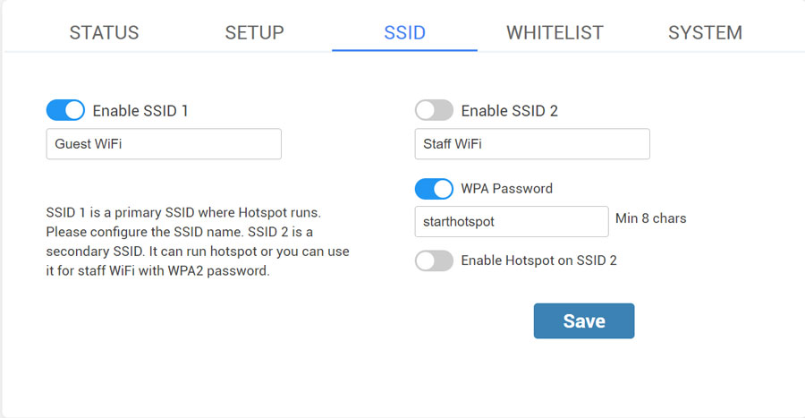Screen dimensions: 805x418
Task: Click the SSID description paragraph
Action: pyautogui.click(x=197, y=243)
